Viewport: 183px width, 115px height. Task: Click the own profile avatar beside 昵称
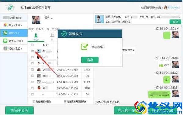pos(36,20)
